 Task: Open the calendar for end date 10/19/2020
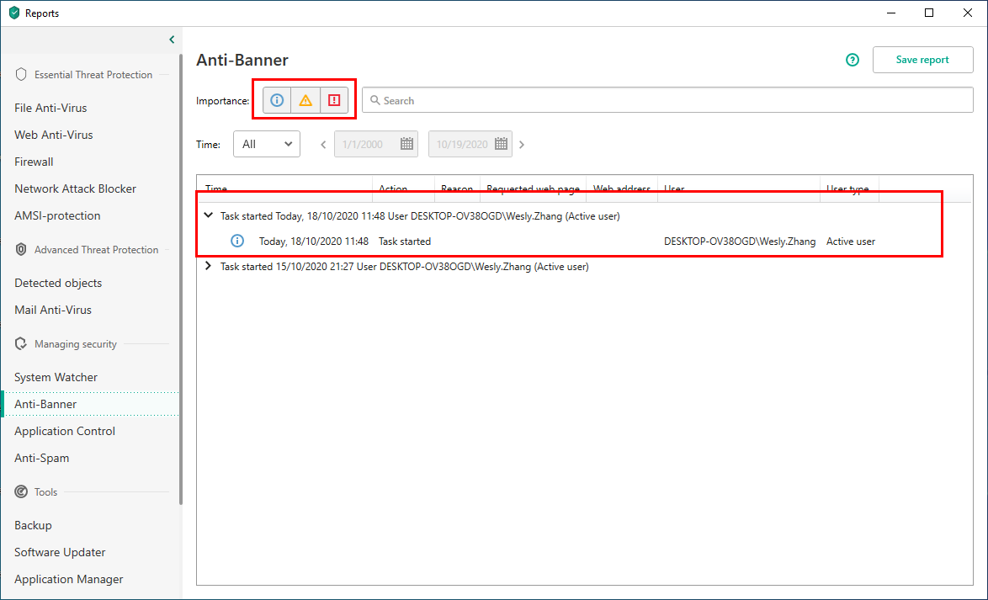(501, 144)
